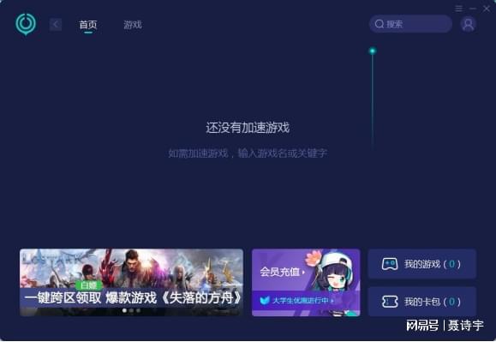Open 会员充值 membership recharge
This screenshot has width=496, height=342.
(282, 272)
